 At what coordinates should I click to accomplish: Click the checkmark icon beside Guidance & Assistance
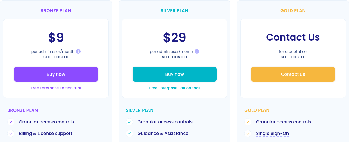coord(129,134)
